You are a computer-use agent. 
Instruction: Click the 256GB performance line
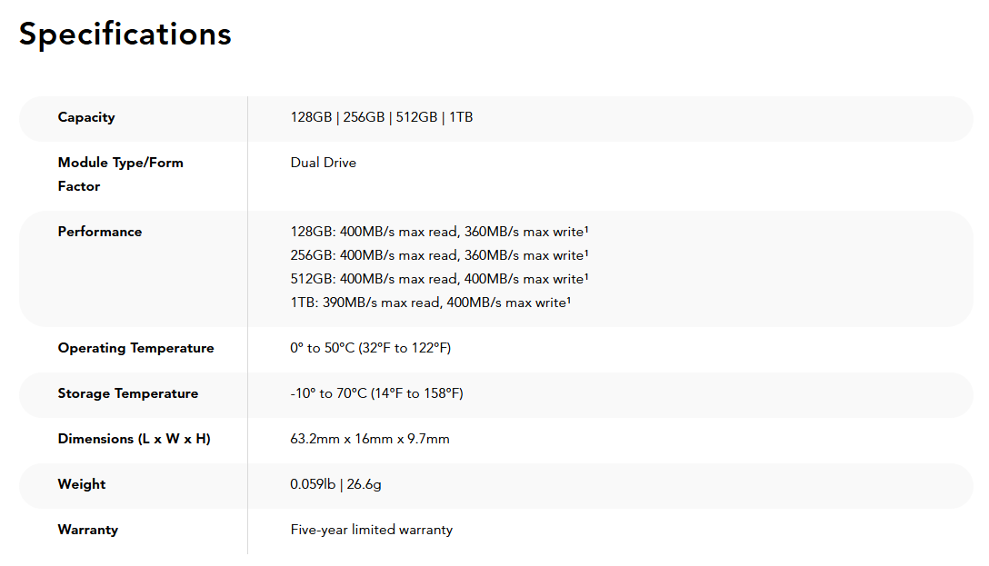coord(439,255)
